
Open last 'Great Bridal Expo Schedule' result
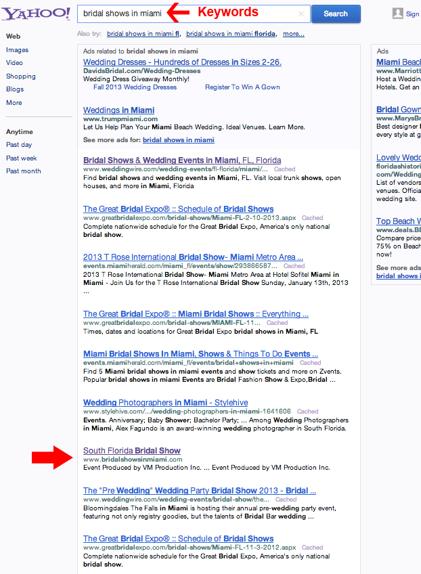coord(178,539)
